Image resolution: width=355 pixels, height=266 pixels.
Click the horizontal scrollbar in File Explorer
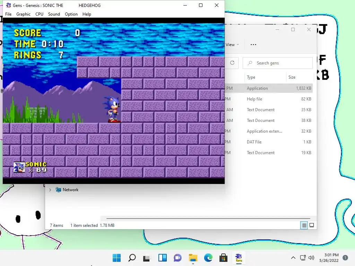point(208,219)
